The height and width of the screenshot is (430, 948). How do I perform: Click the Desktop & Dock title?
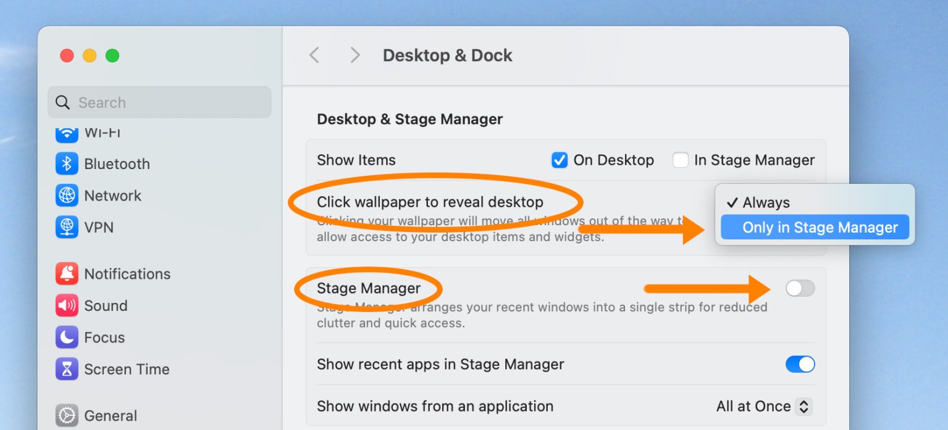click(x=447, y=55)
